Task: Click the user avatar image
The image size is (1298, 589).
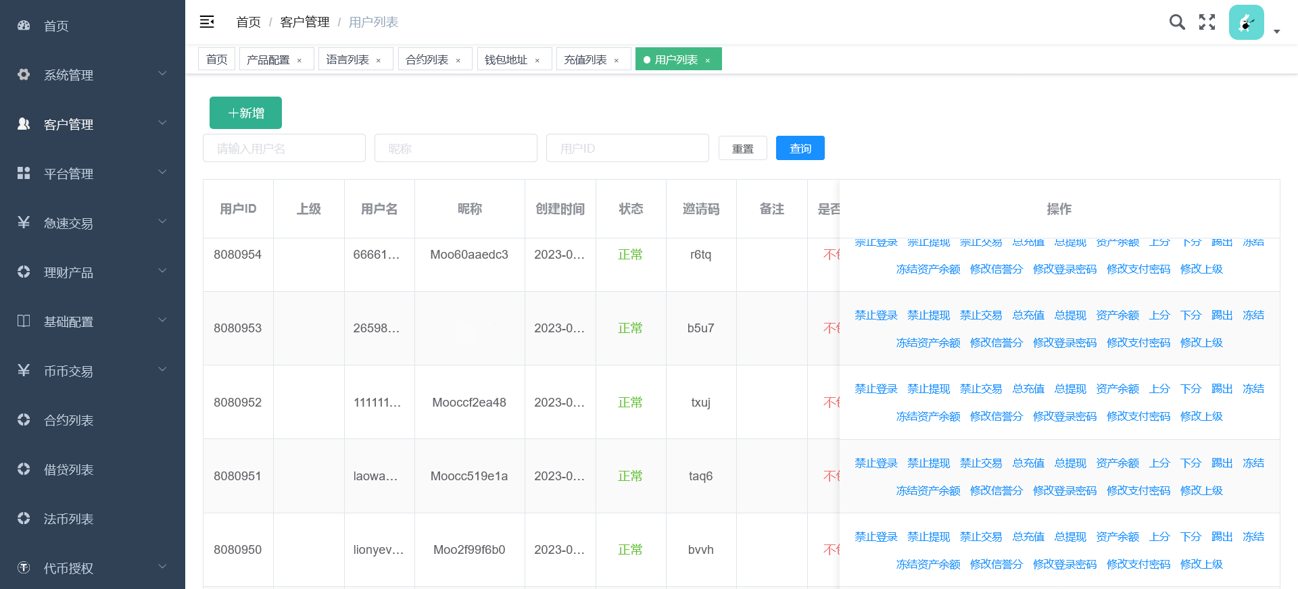Action: click(1246, 22)
